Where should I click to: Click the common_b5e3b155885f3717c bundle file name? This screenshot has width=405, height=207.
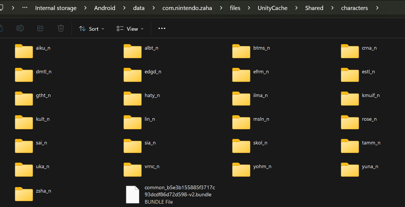pyautogui.click(x=180, y=191)
